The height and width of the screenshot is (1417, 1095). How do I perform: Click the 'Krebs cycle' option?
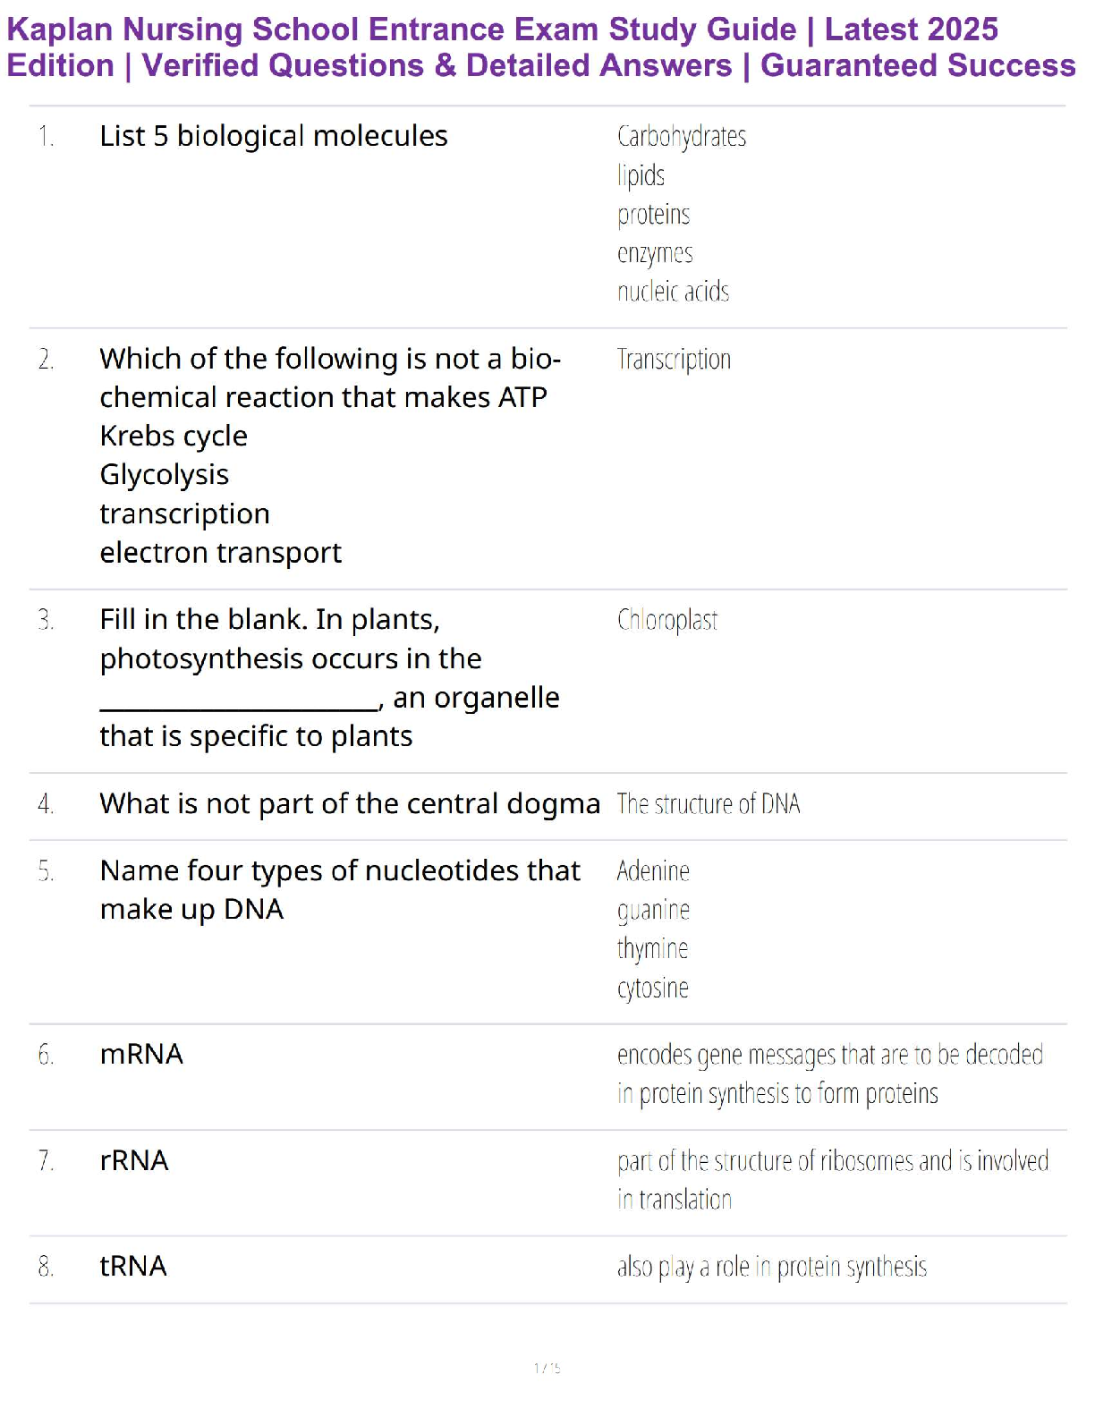[x=174, y=436]
